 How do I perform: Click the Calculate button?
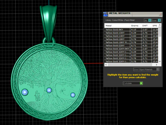pyautogui.click(x=133, y=83)
